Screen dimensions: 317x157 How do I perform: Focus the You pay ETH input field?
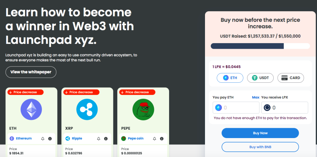click(x=236, y=108)
